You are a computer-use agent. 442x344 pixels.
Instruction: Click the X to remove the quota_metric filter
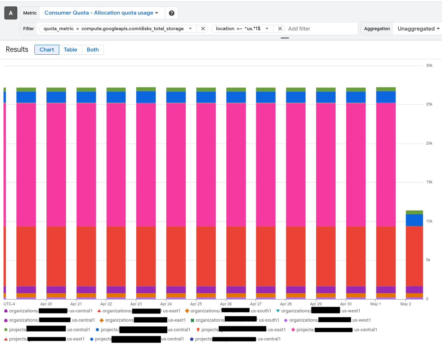pyautogui.click(x=202, y=28)
